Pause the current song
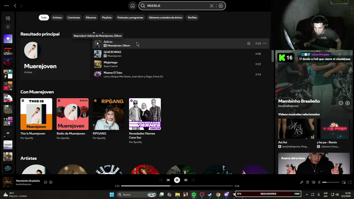 177,180
